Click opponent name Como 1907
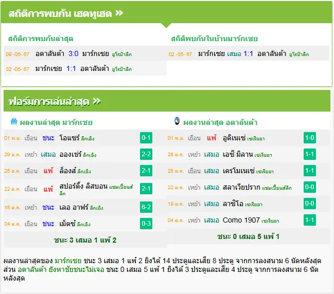This screenshot has width=334, height=294. (x=241, y=220)
